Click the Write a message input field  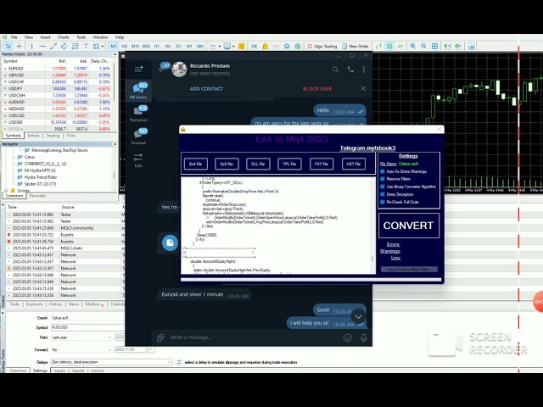coord(253,337)
